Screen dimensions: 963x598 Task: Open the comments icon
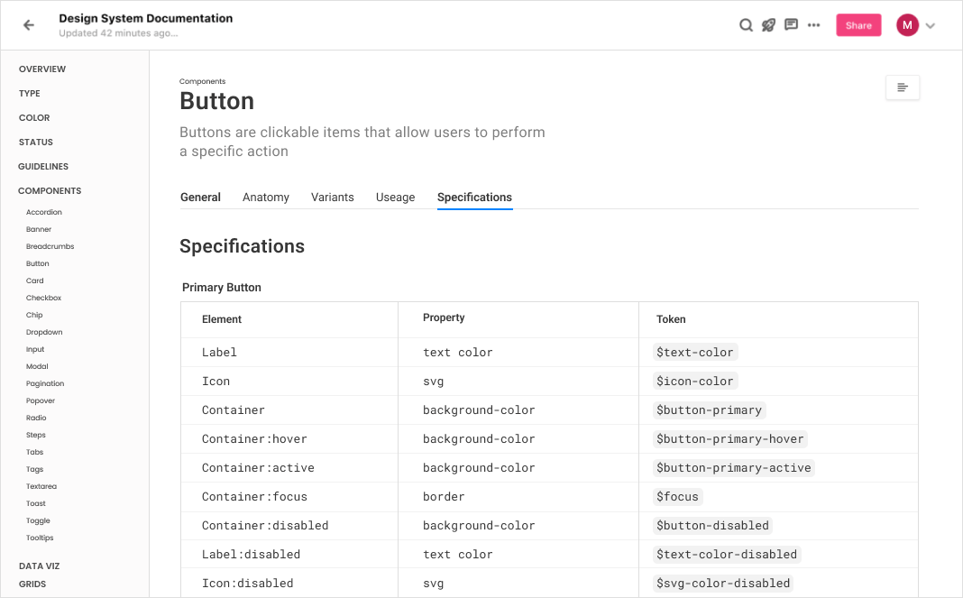click(x=791, y=25)
